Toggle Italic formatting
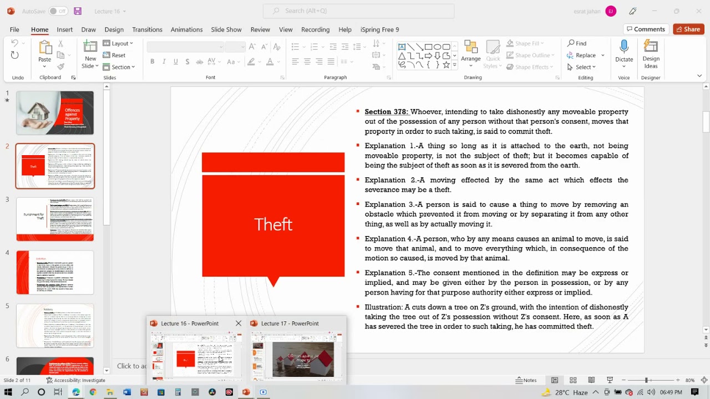The image size is (710, 399). click(164, 62)
